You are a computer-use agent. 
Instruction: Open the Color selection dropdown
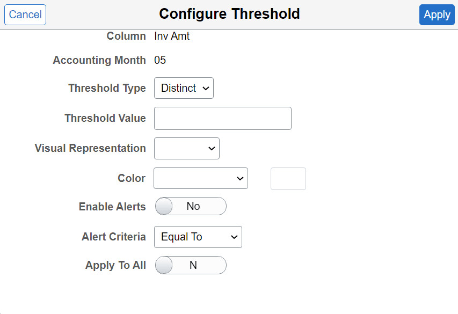[200, 178]
